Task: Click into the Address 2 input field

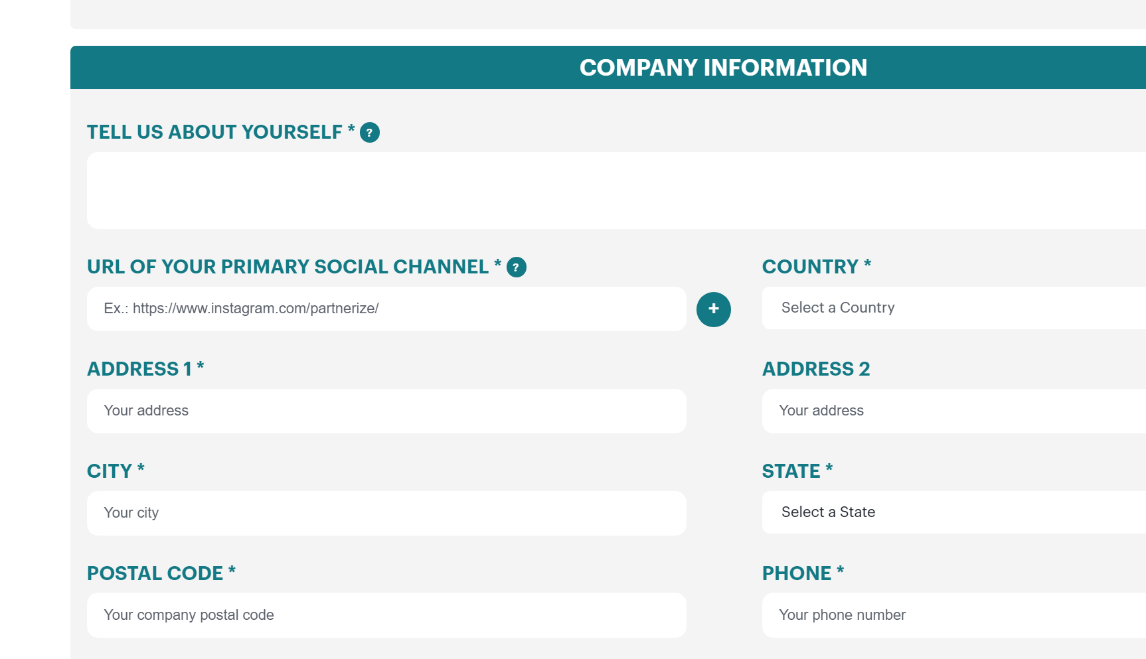Action: [x=953, y=411]
